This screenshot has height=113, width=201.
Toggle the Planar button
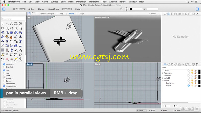(41, 9)
